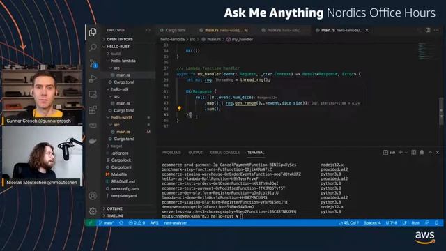Click rust-analyzer status bar item
Screen dimensions: 446x251
pos(176,223)
